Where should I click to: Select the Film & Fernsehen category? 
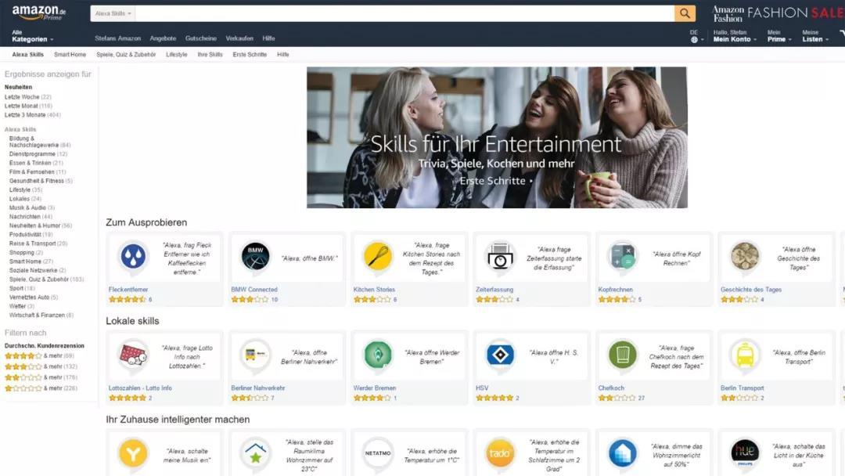[38, 172]
